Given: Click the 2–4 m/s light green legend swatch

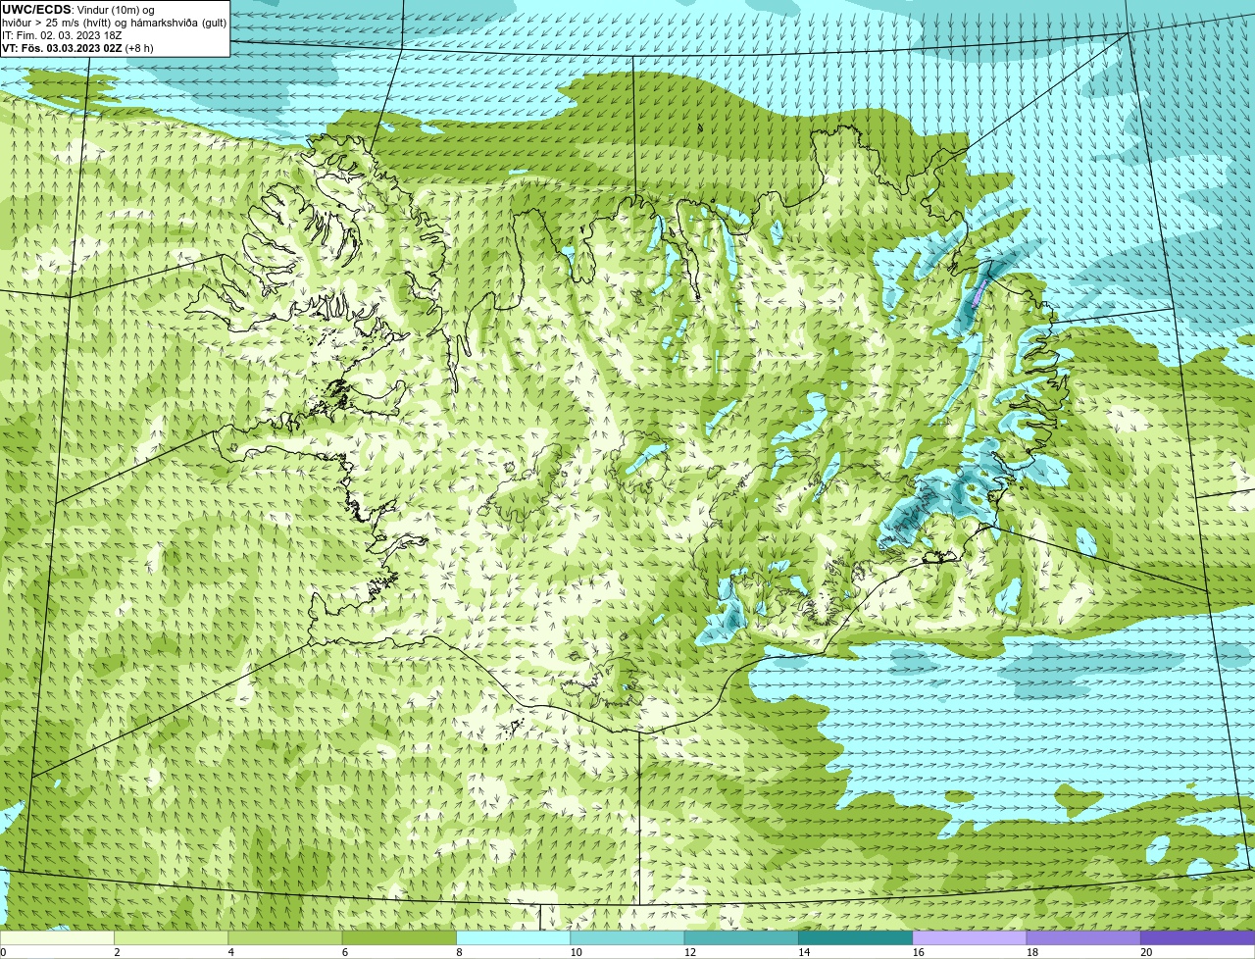Looking at the screenshot, I should pyautogui.click(x=171, y=937).
